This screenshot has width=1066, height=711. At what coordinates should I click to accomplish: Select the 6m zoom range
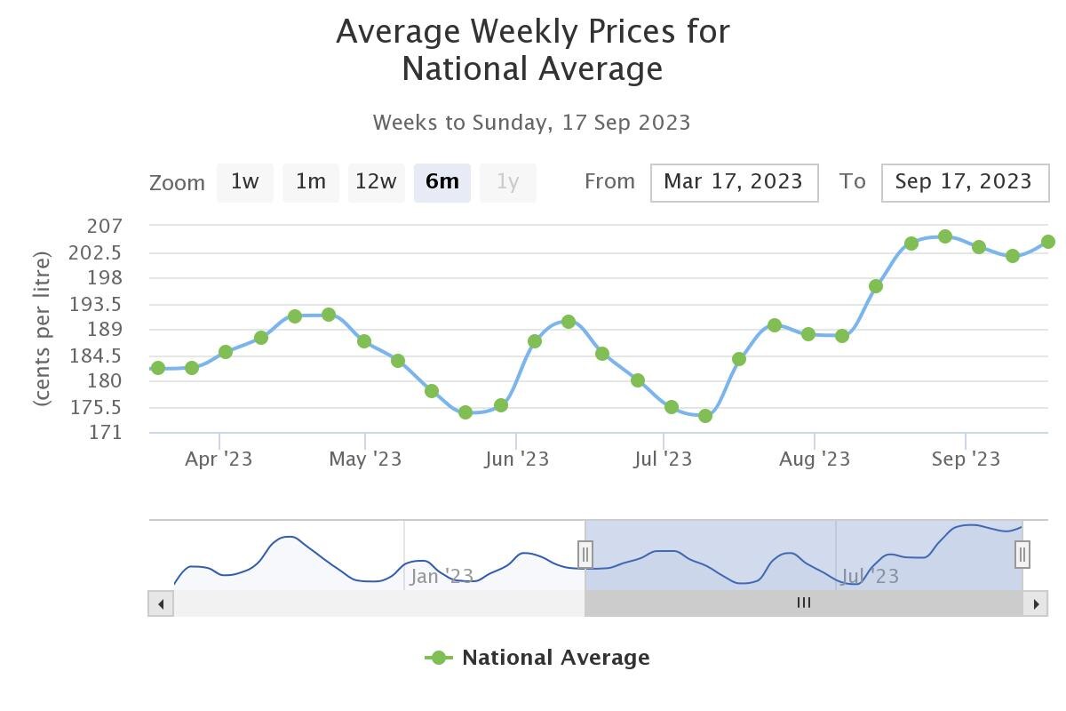point(442,182)
